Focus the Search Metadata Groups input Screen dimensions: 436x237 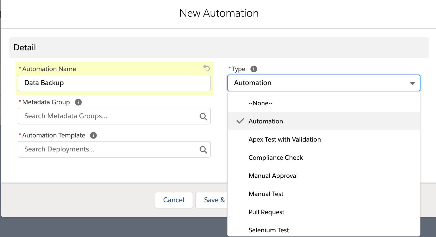tap(114, 116)
